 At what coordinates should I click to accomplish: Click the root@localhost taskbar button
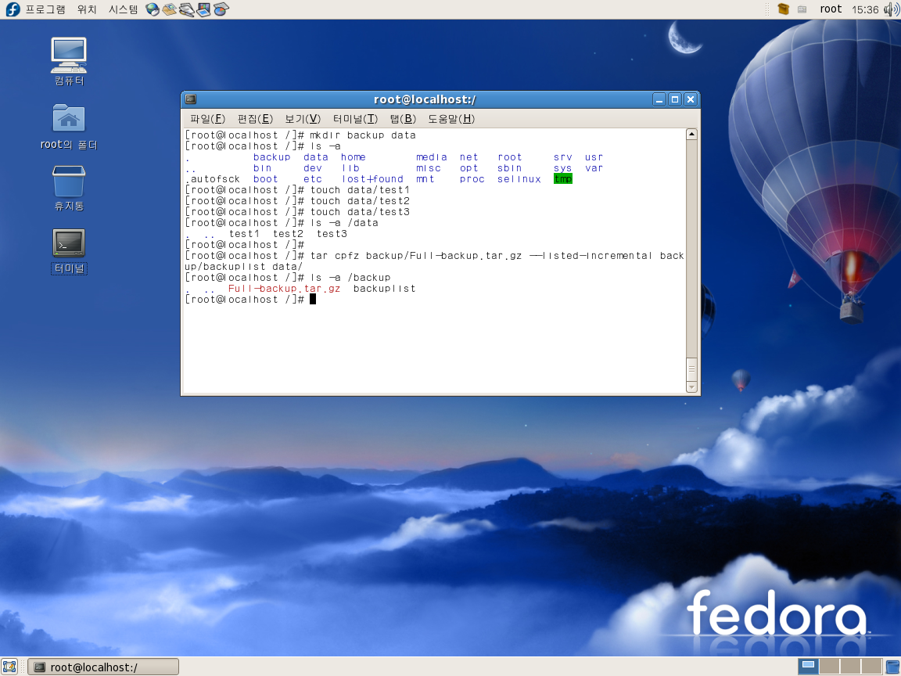click(x=103, y=667)
